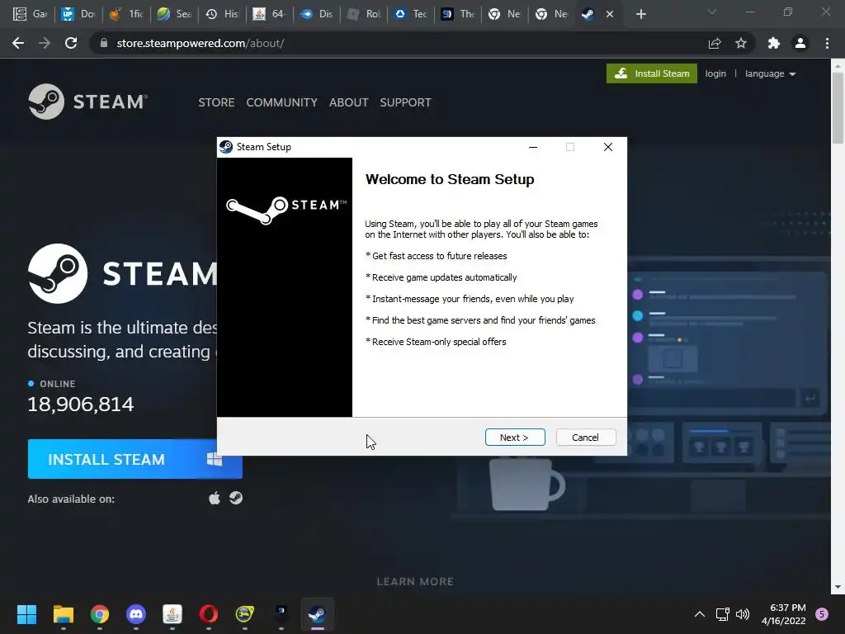Open Google Chrome from the taskbar

(100, 614)
